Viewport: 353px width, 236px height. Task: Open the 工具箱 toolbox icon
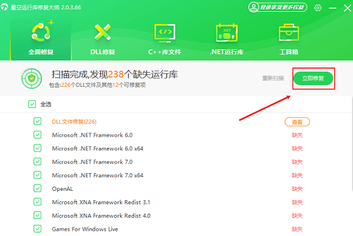(289, 32)
